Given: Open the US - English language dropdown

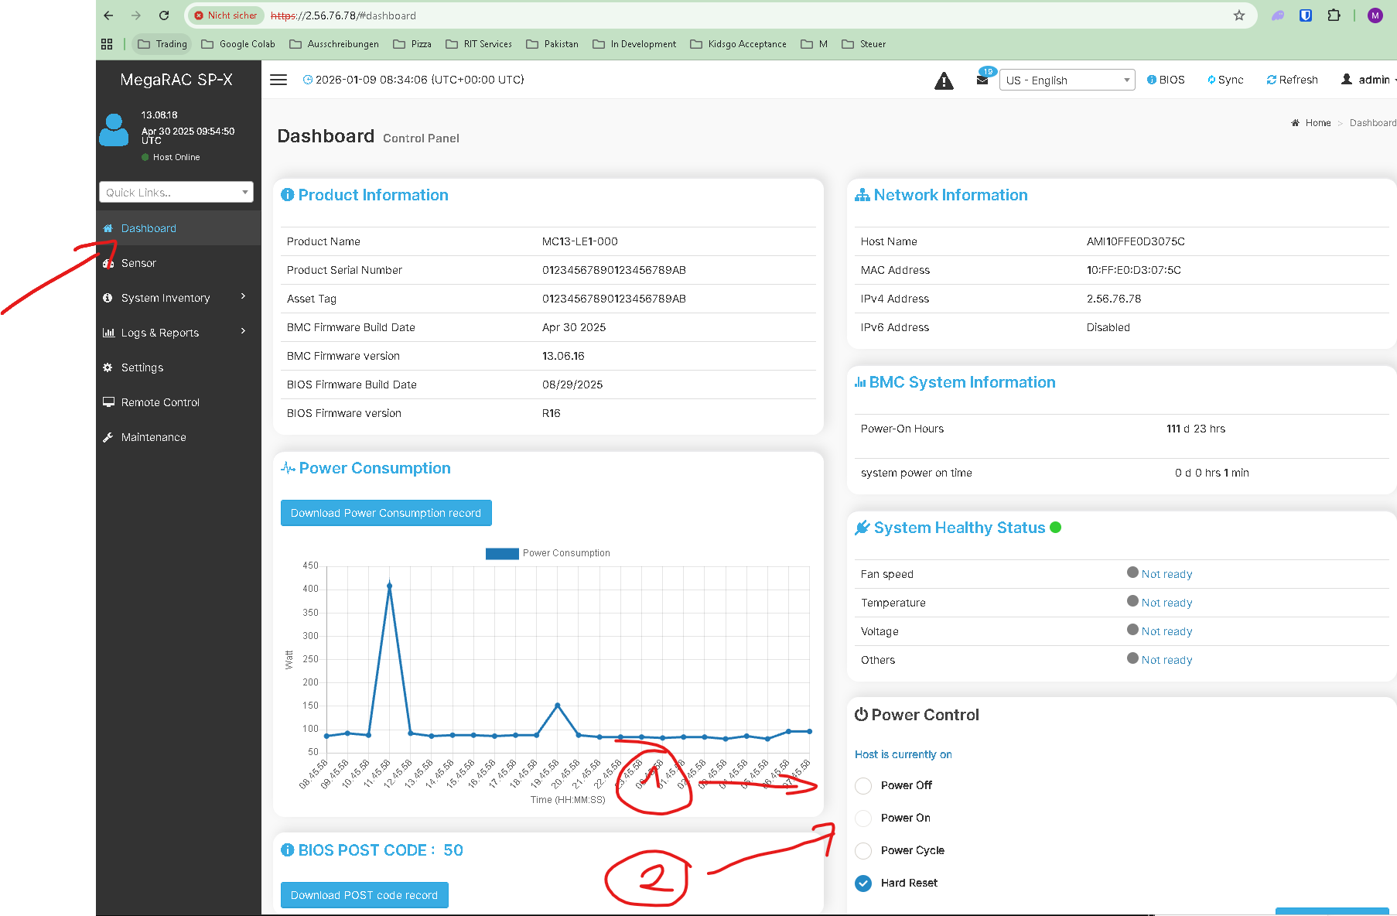Looking at the screenshot, I should click(x=1068, y=80).
